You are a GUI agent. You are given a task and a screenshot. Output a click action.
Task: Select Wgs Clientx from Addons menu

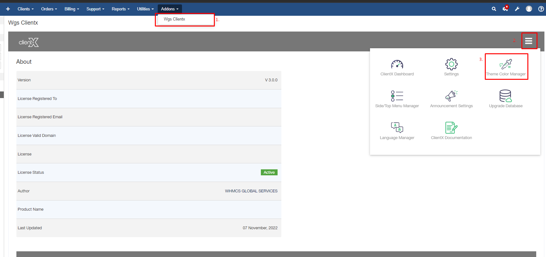pos(174,19)
